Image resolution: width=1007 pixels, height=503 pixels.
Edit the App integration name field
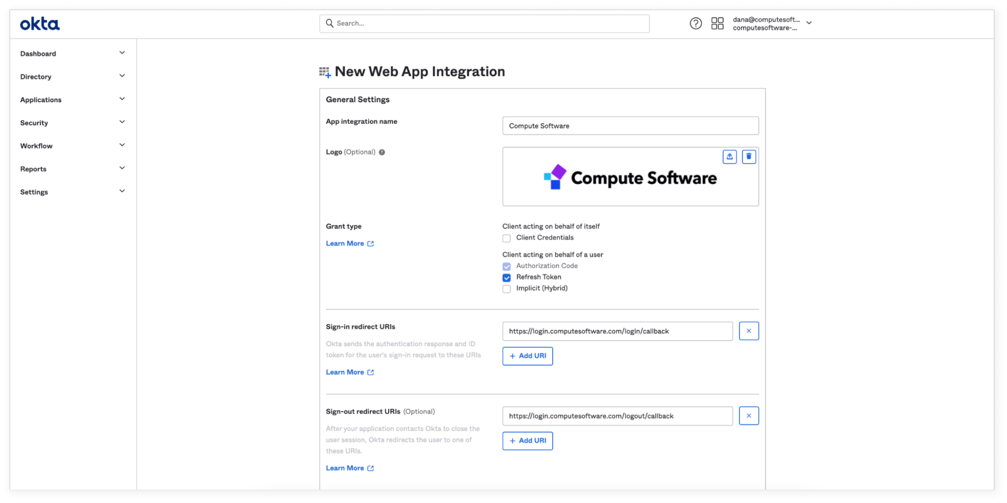coord(630,126)
